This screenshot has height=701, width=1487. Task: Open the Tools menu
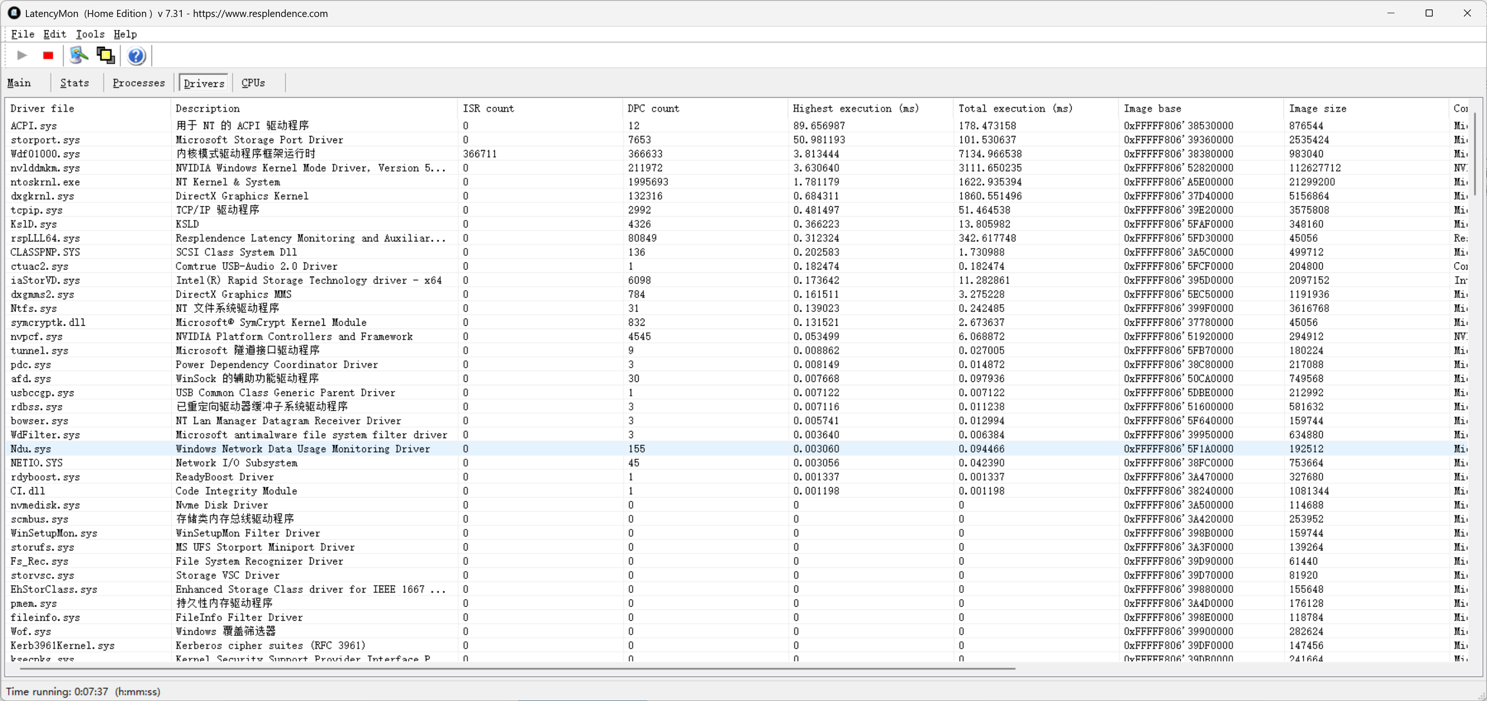90,34
